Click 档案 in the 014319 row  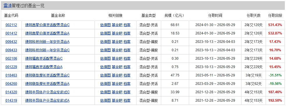pos(127,100)
